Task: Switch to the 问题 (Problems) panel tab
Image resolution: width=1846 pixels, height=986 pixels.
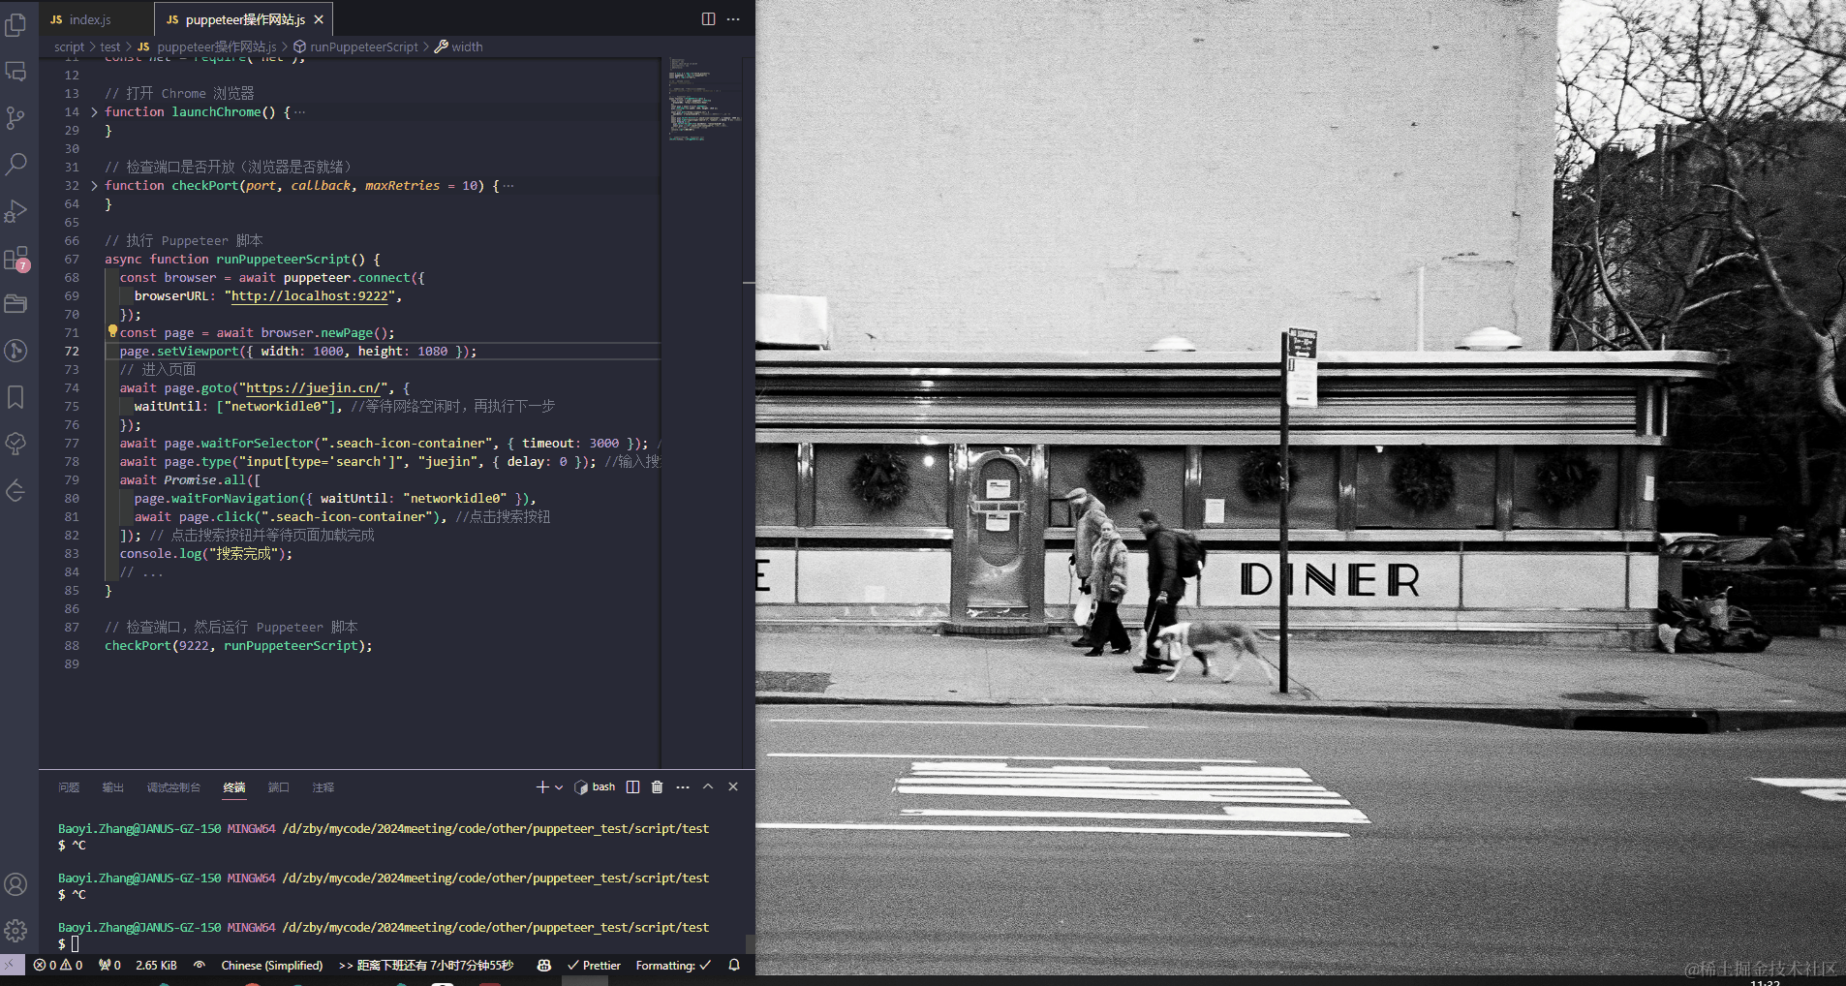Action: coord(69,787)
